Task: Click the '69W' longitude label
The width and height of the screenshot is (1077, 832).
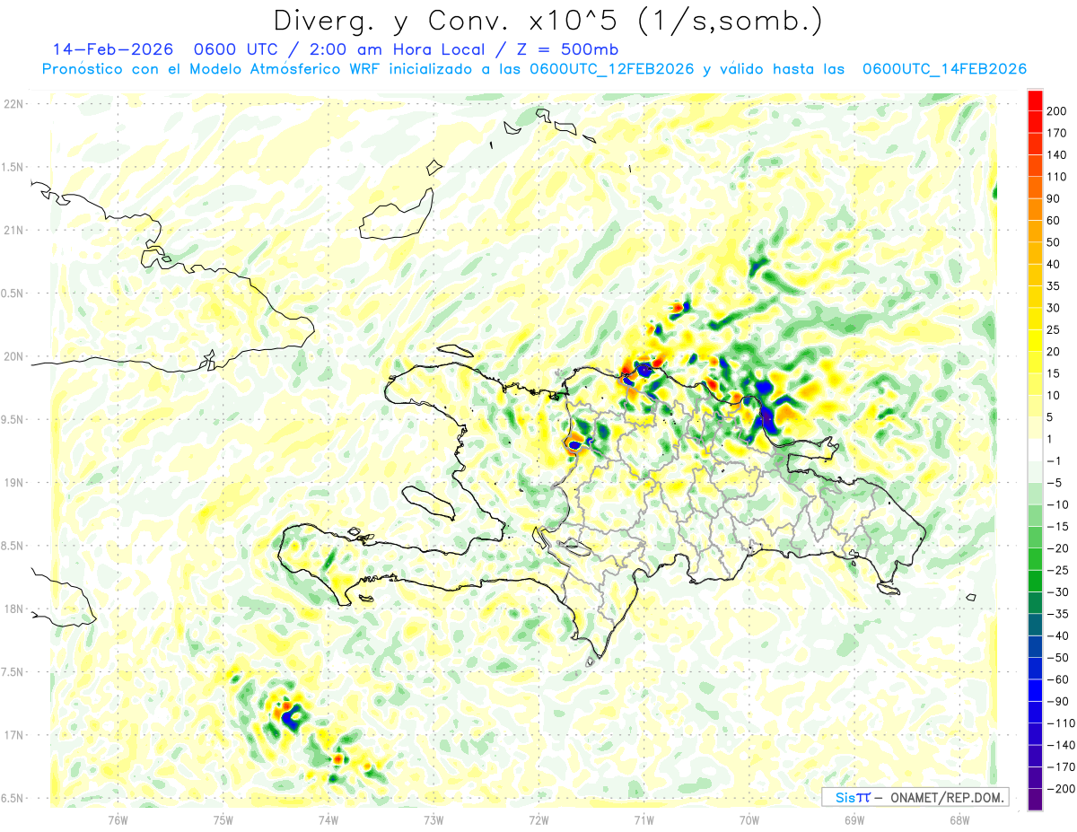Action: (x=854, y=819)
